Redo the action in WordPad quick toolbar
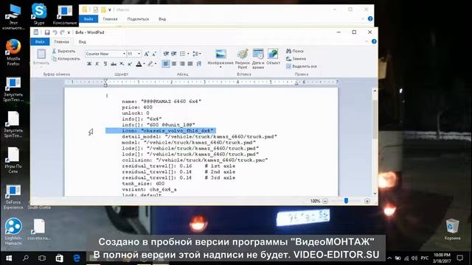This screenshot has height=265, width=472. click(62, 32)
